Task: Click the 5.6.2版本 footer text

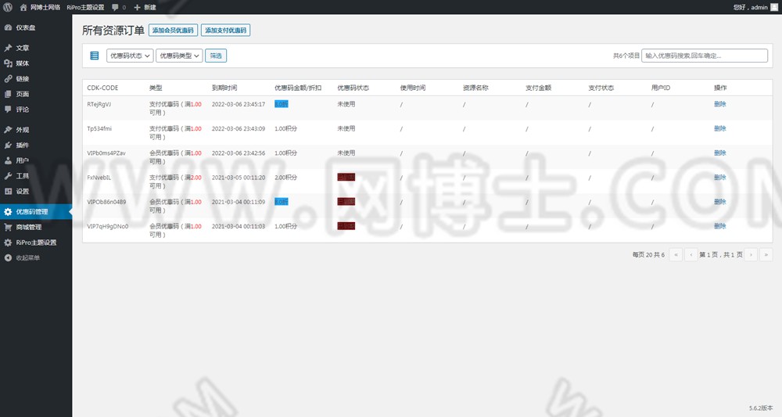Action: (761, 408)
